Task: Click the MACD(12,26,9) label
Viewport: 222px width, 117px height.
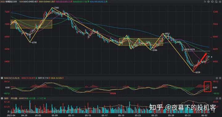Action: (x=12, y=78)
